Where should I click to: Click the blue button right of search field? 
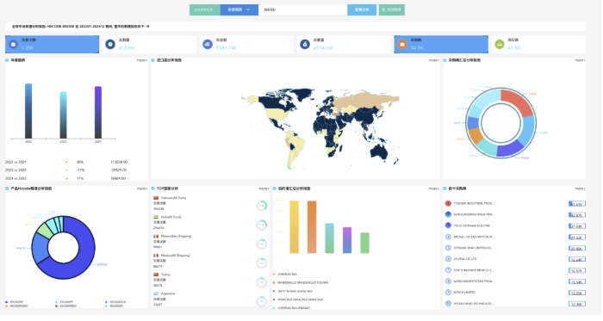coord(362,10)
